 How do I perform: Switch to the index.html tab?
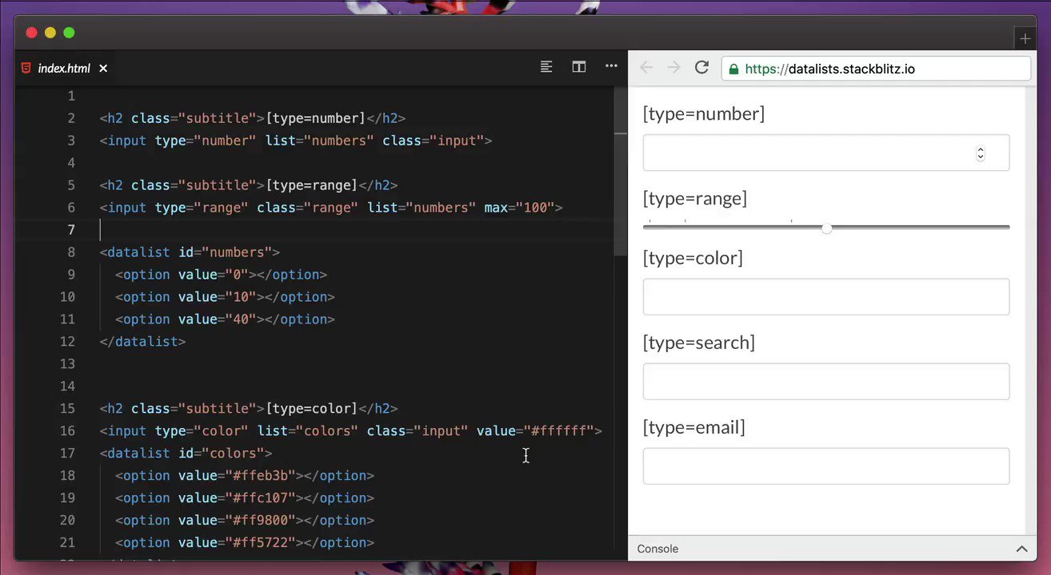[63, 68]
